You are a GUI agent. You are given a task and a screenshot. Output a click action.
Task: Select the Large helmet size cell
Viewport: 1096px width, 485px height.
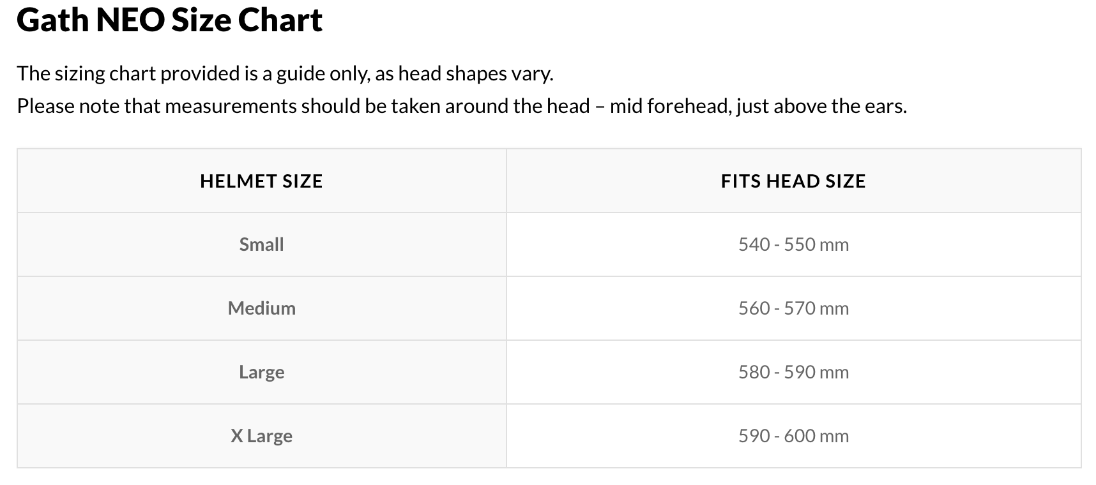(x=261, y=372)
